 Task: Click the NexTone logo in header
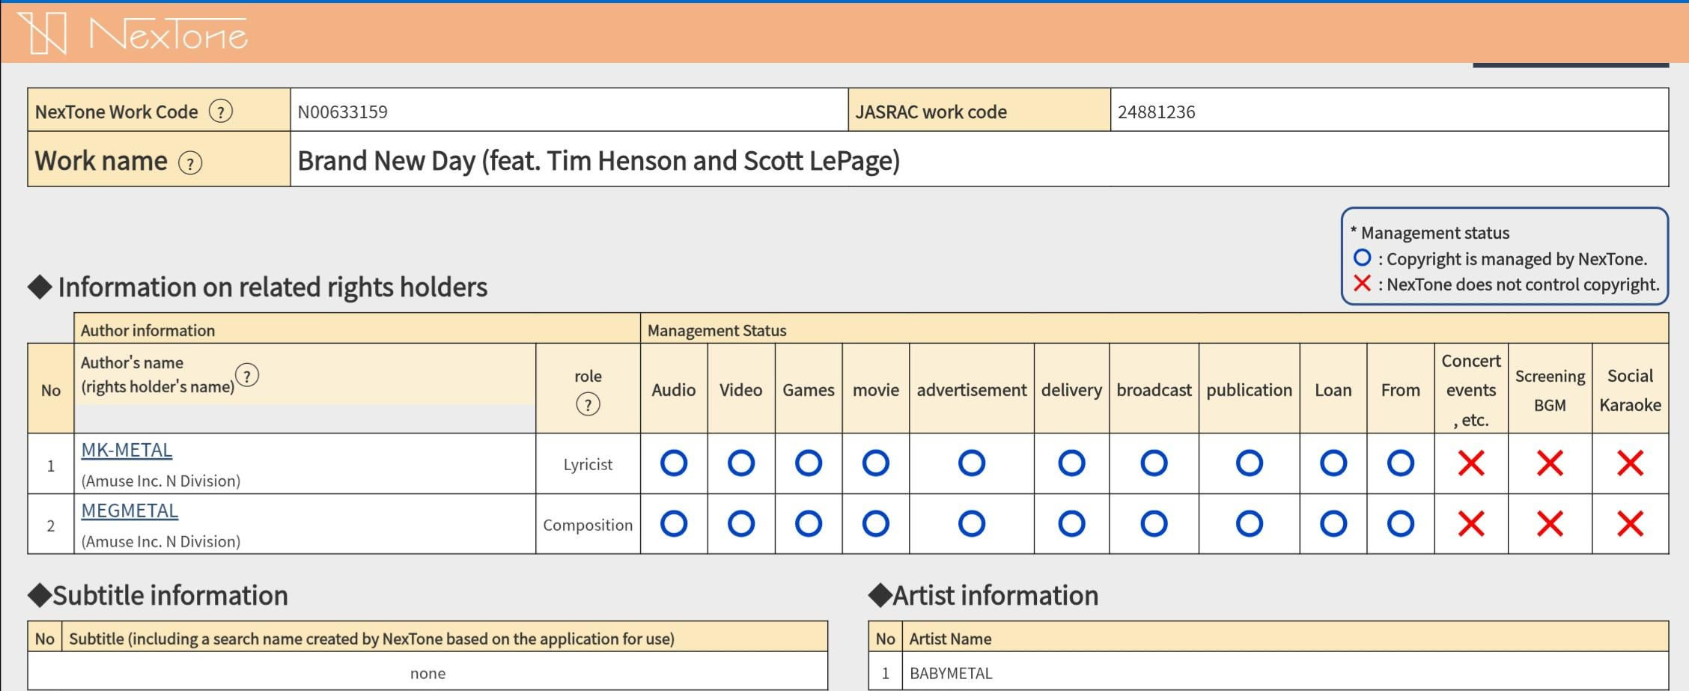133,34
